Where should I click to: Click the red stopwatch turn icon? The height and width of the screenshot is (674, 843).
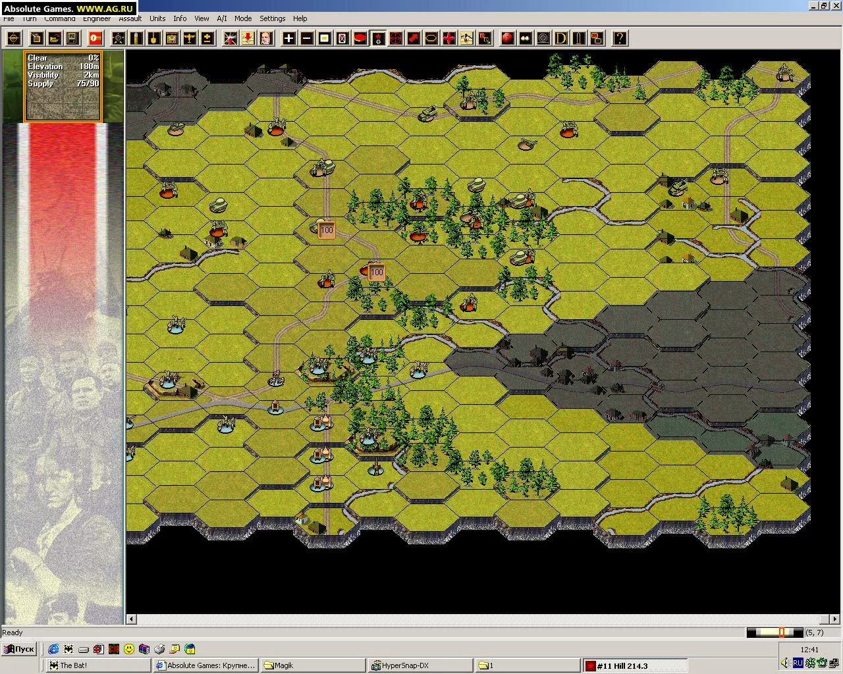(96, 38)
